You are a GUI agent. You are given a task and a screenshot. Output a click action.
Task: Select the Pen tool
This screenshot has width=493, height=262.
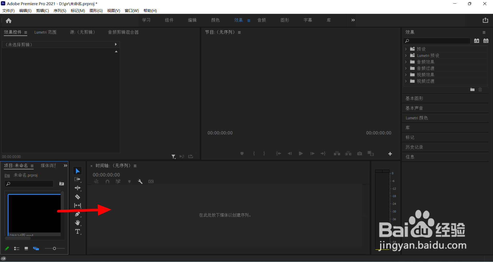coord(78,214)
